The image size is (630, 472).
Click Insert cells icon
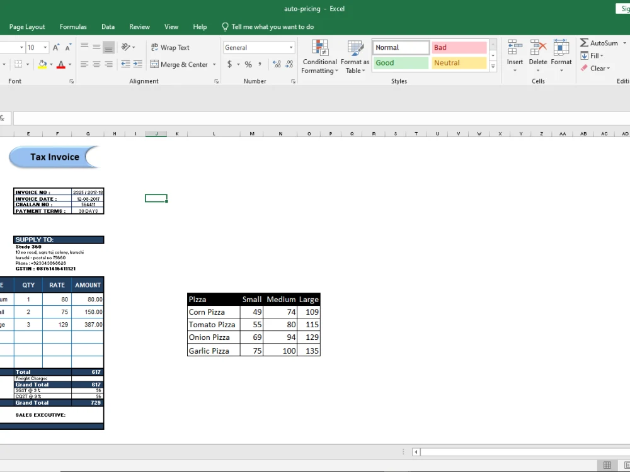tap(515, 48)
